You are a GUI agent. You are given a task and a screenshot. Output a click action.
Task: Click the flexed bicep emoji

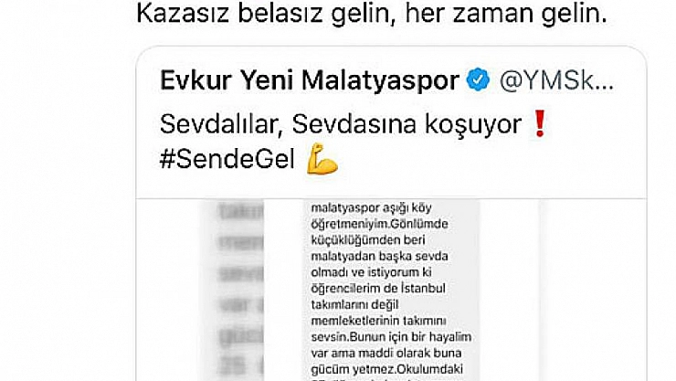(322, 159)
